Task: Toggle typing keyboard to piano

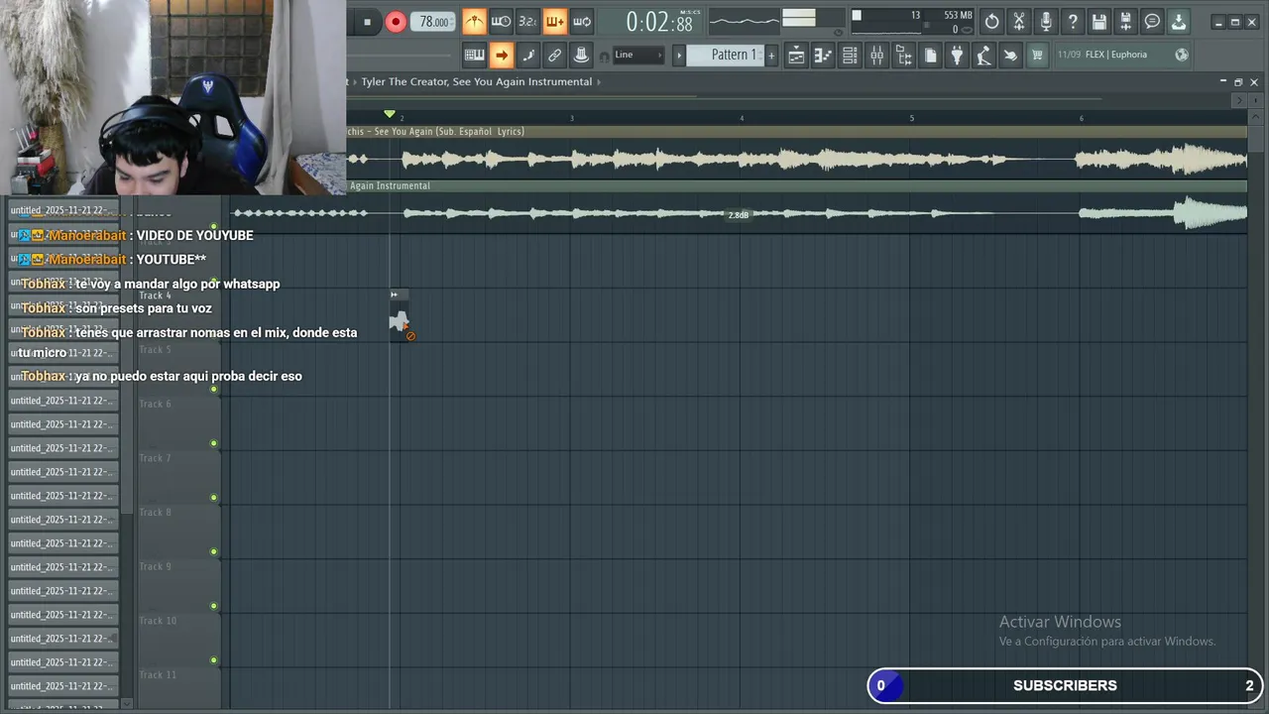Action: pos(474,55)
